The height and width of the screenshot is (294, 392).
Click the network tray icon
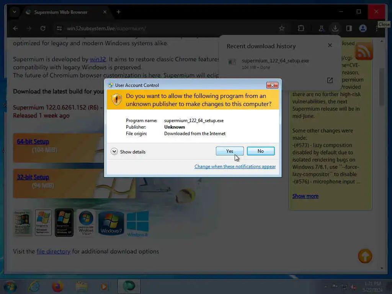(344, 287)
